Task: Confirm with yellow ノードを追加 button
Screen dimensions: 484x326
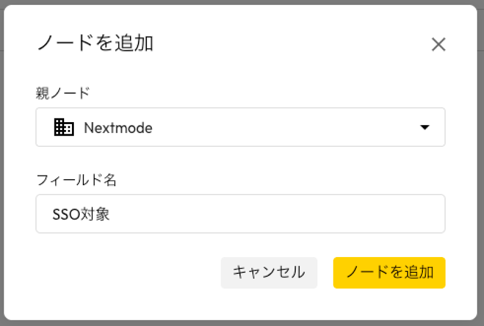Action: tap(389, 272)
